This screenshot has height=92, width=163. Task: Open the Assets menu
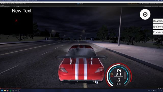click(6, 2)
